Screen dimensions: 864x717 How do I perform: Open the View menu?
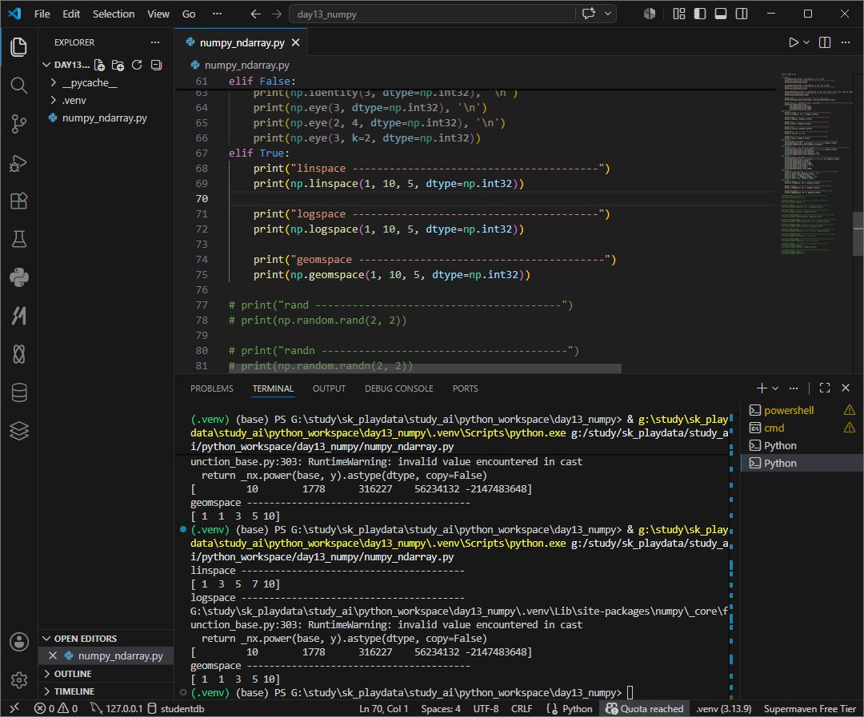click(158, 14)
